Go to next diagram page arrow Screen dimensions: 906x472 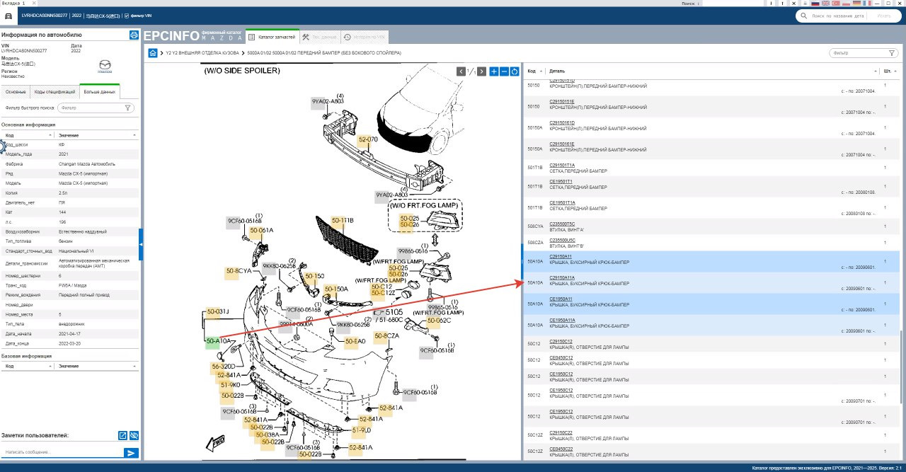[481, 71]
